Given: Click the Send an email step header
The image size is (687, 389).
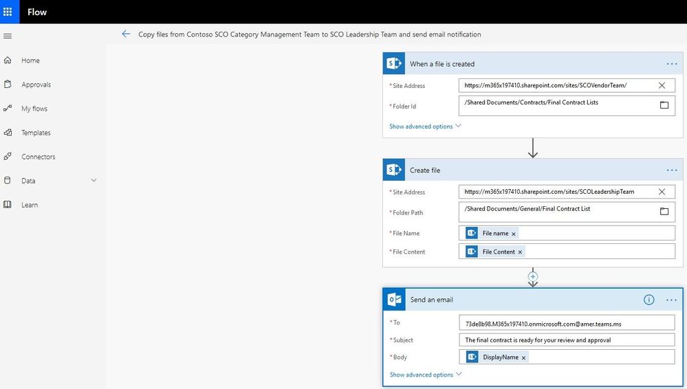Looking at the screenshot, I should 533,300.
